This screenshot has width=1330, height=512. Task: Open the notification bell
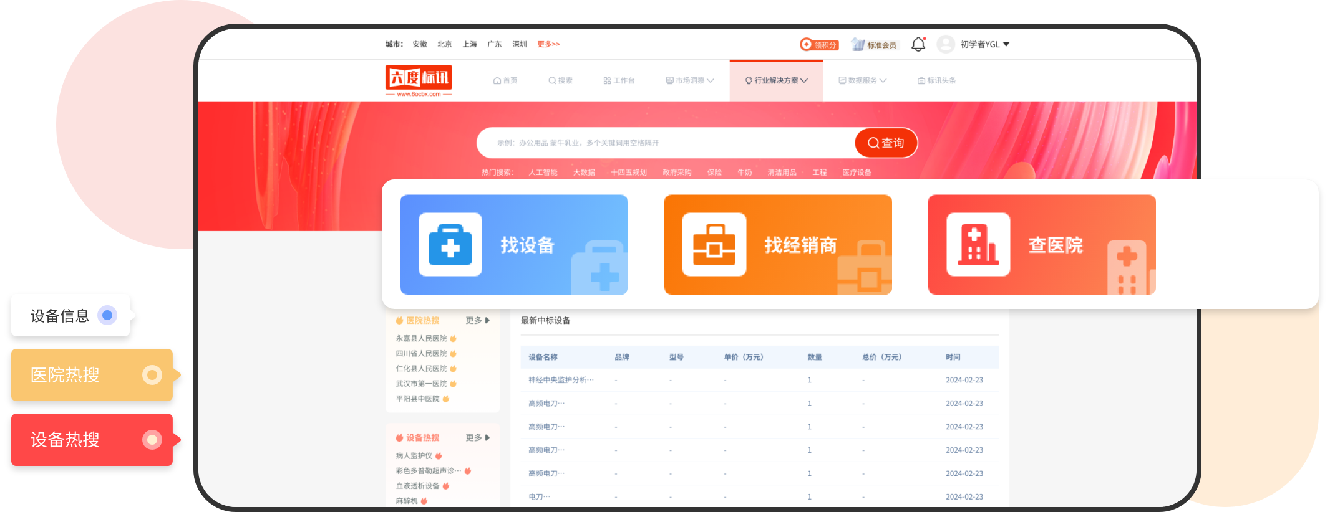pyautogui.click(x=918, y=44)
